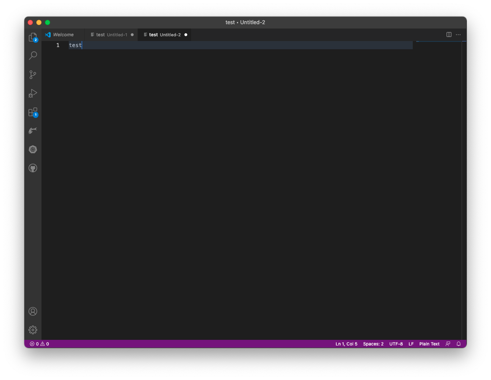
Task: Select encoding via UTF-8 status item
Action: pos(396,344)
